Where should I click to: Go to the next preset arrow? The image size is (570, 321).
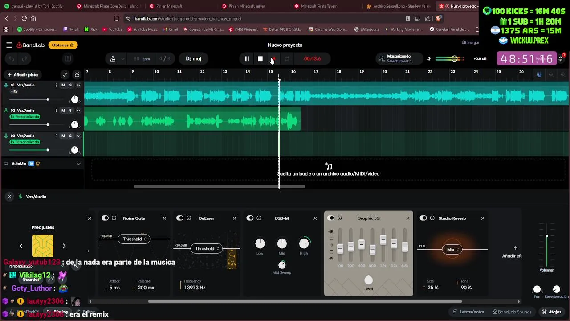64,246
